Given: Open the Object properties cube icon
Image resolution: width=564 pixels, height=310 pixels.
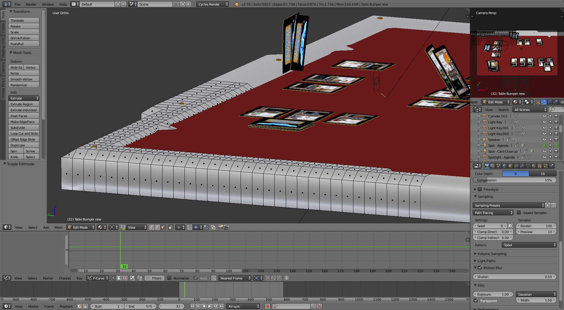Looking at the screenshot, I should tap(510, 166).
